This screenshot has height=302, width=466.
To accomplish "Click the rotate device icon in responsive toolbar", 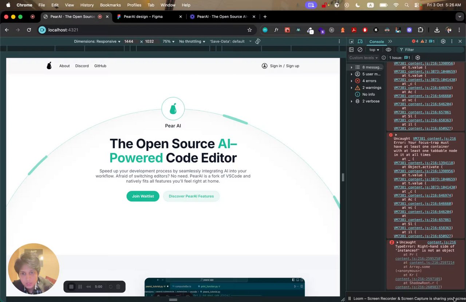I will (x=258, y=41).
